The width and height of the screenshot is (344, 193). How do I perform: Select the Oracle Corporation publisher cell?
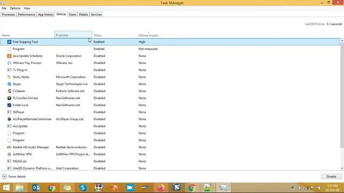click(x=69, y=56)
